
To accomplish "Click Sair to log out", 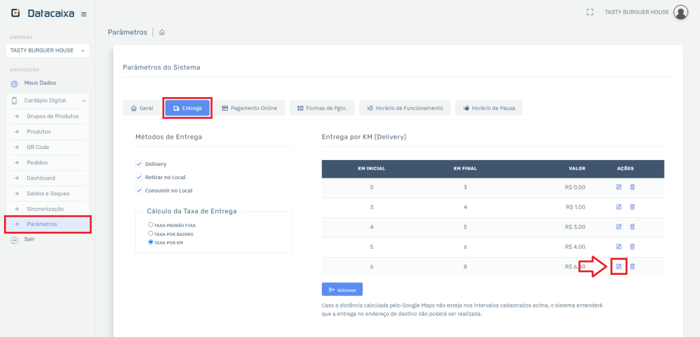I will pos(29,239).
